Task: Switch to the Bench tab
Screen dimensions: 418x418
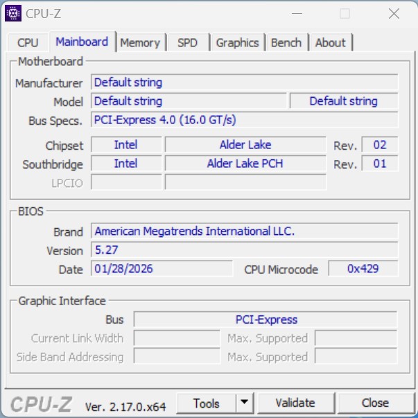Action: 286,42
